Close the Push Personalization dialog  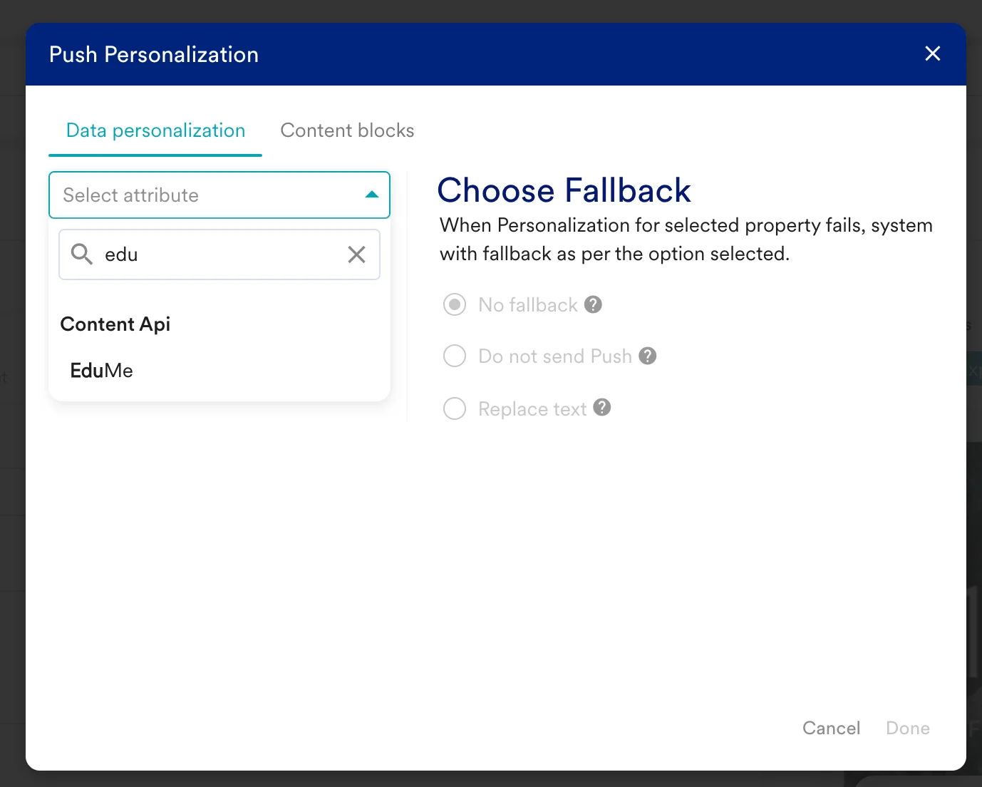pos(932,53)
